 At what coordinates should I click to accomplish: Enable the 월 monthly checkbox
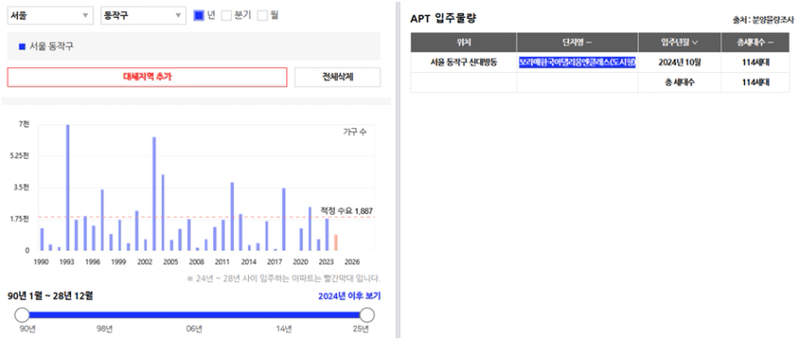coord(262,15)
